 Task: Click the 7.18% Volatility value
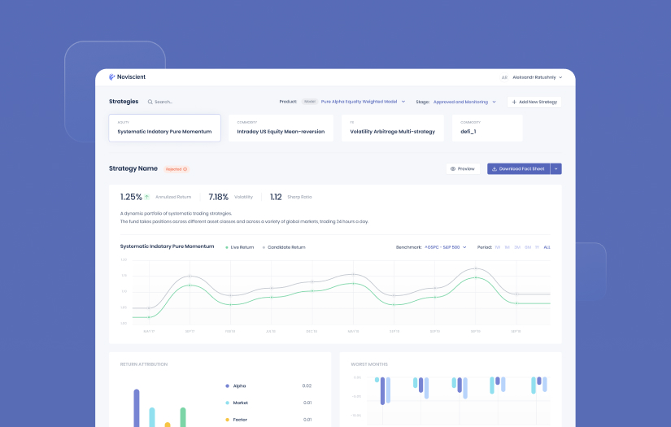click(x=218, y=197)
